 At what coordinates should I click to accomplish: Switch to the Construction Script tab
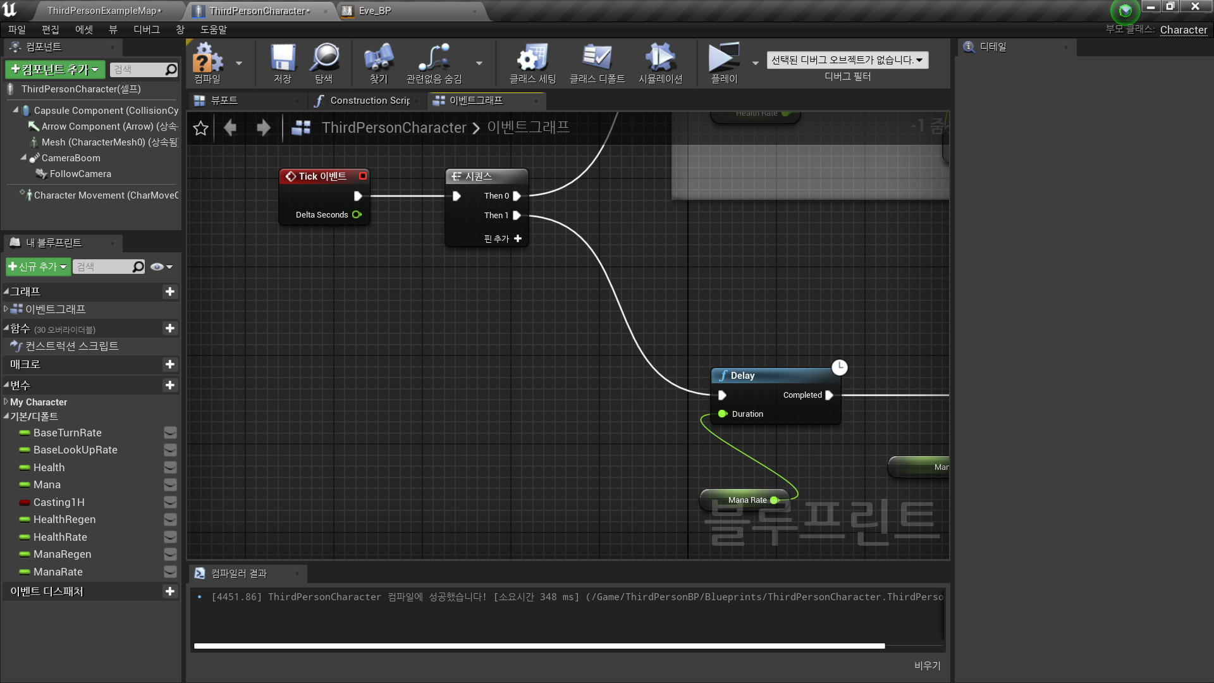(x=368, y=101)
